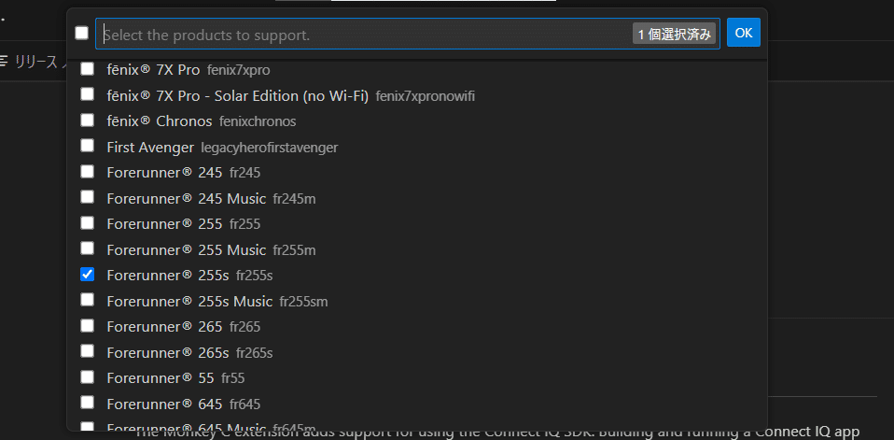894x440 pixels.
Task: Click the 'fr255sm' identifier text
Action: click(304, 302)
